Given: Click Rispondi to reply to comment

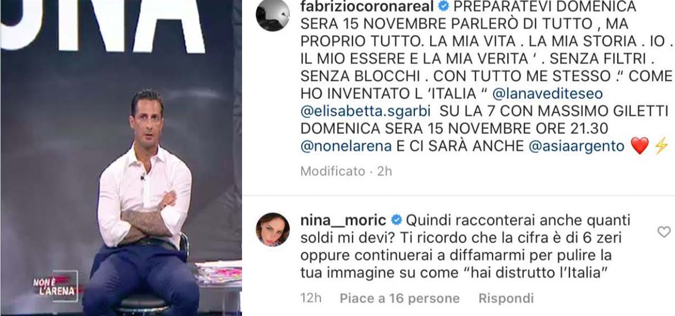Looking at the screenshot, I should (506, 299).
